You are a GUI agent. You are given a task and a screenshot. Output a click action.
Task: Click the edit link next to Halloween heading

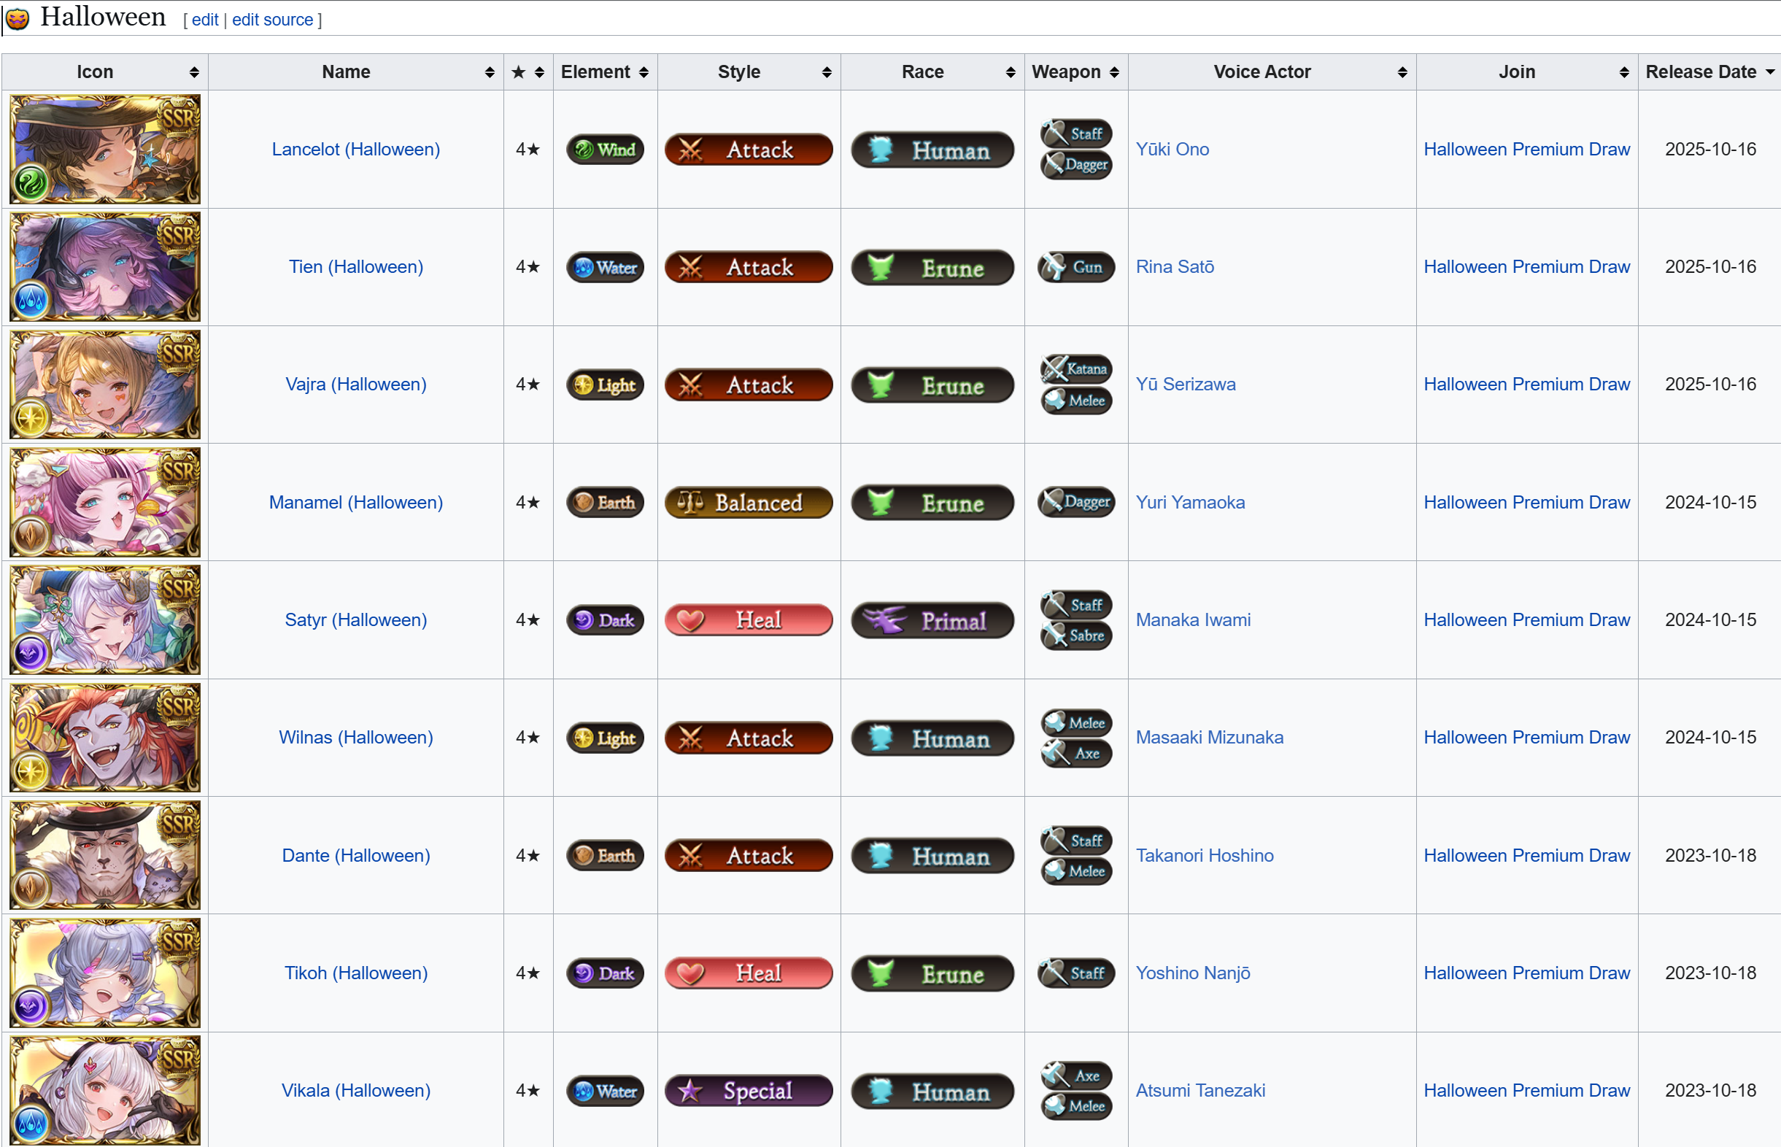[205, 20]
